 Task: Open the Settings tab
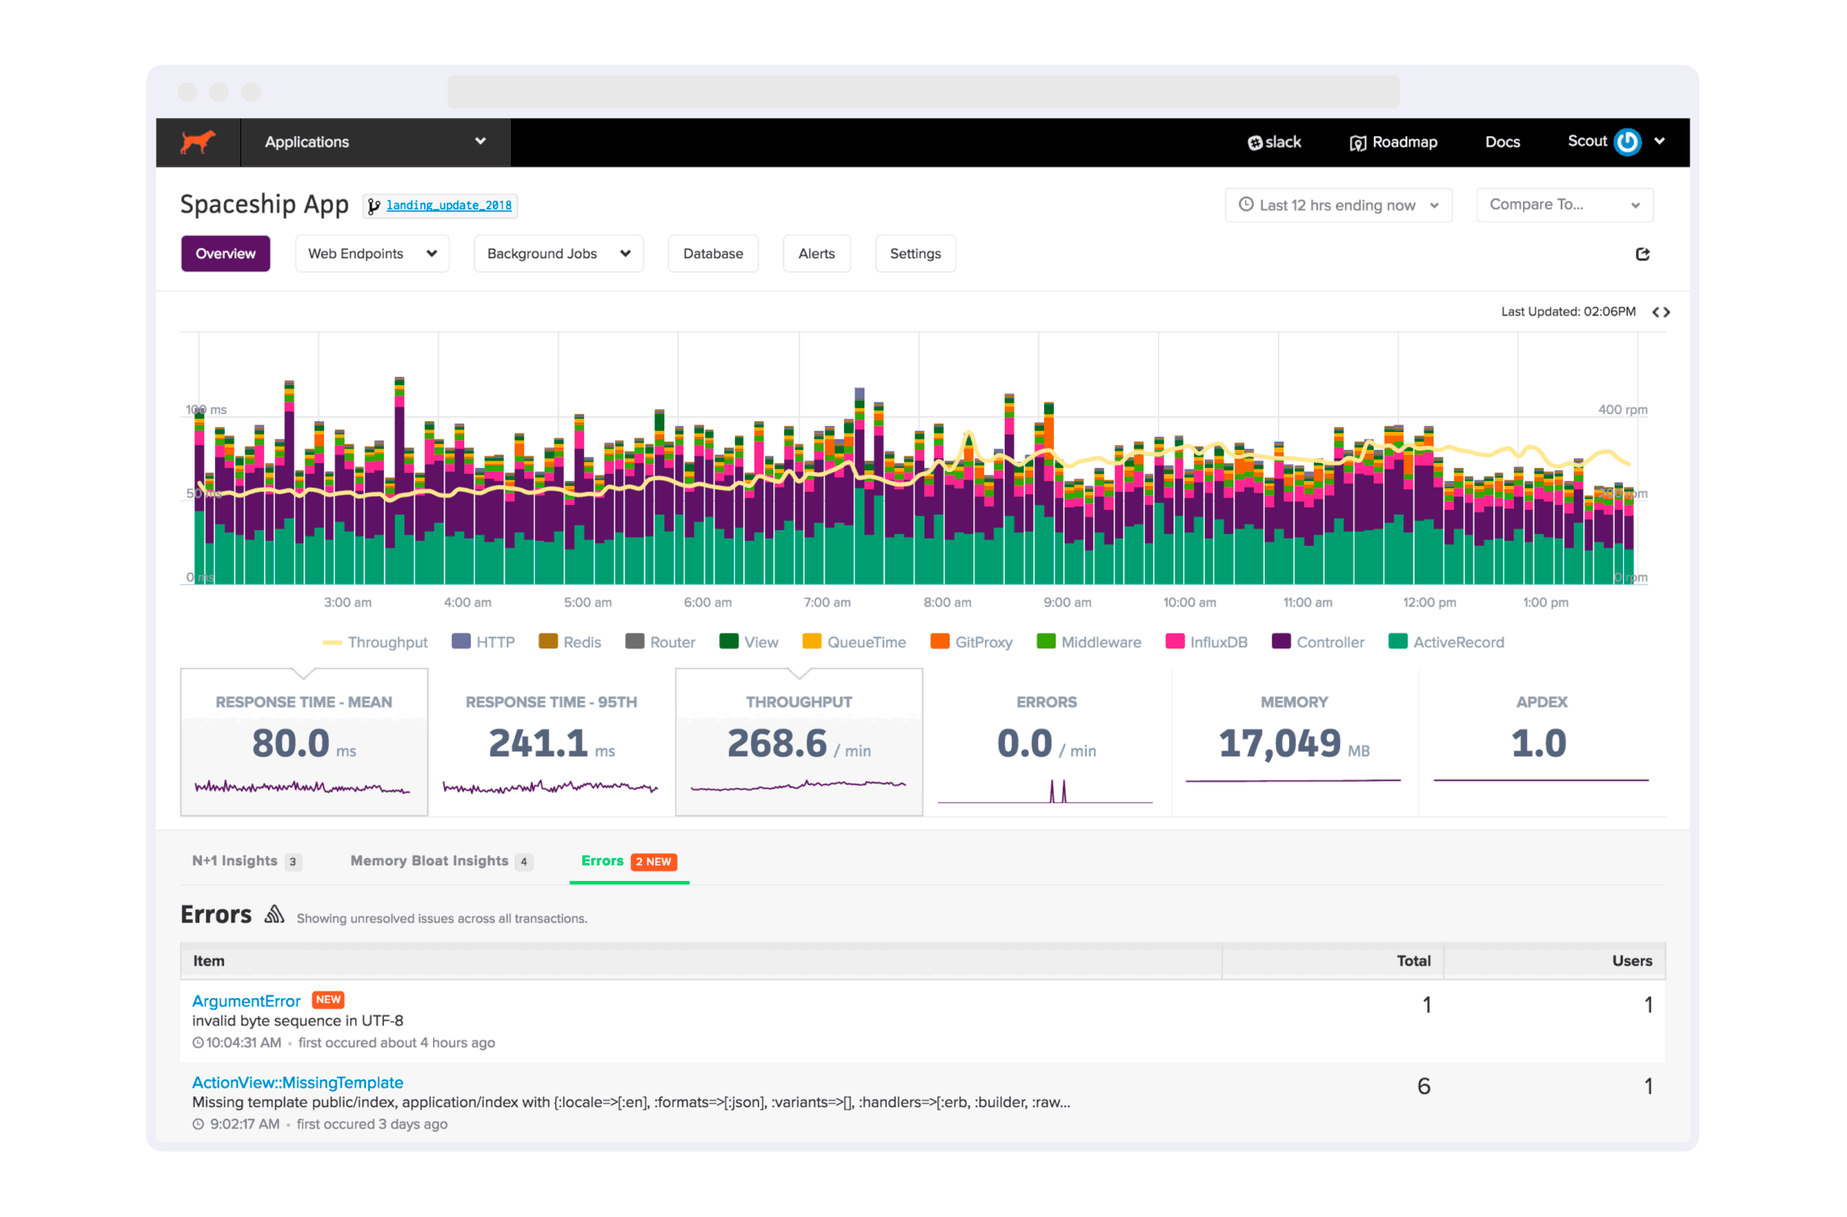[x=915, y=254]
